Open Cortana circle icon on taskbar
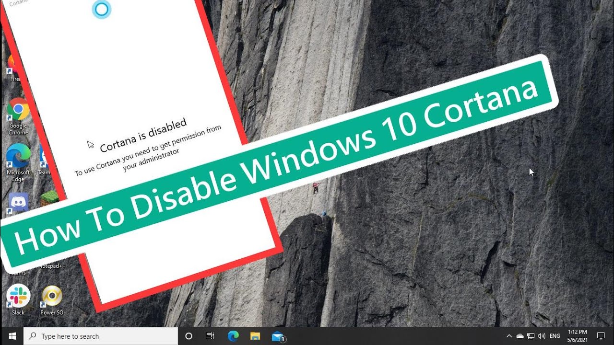The image size is (614, 345). (x=189, y=336)
